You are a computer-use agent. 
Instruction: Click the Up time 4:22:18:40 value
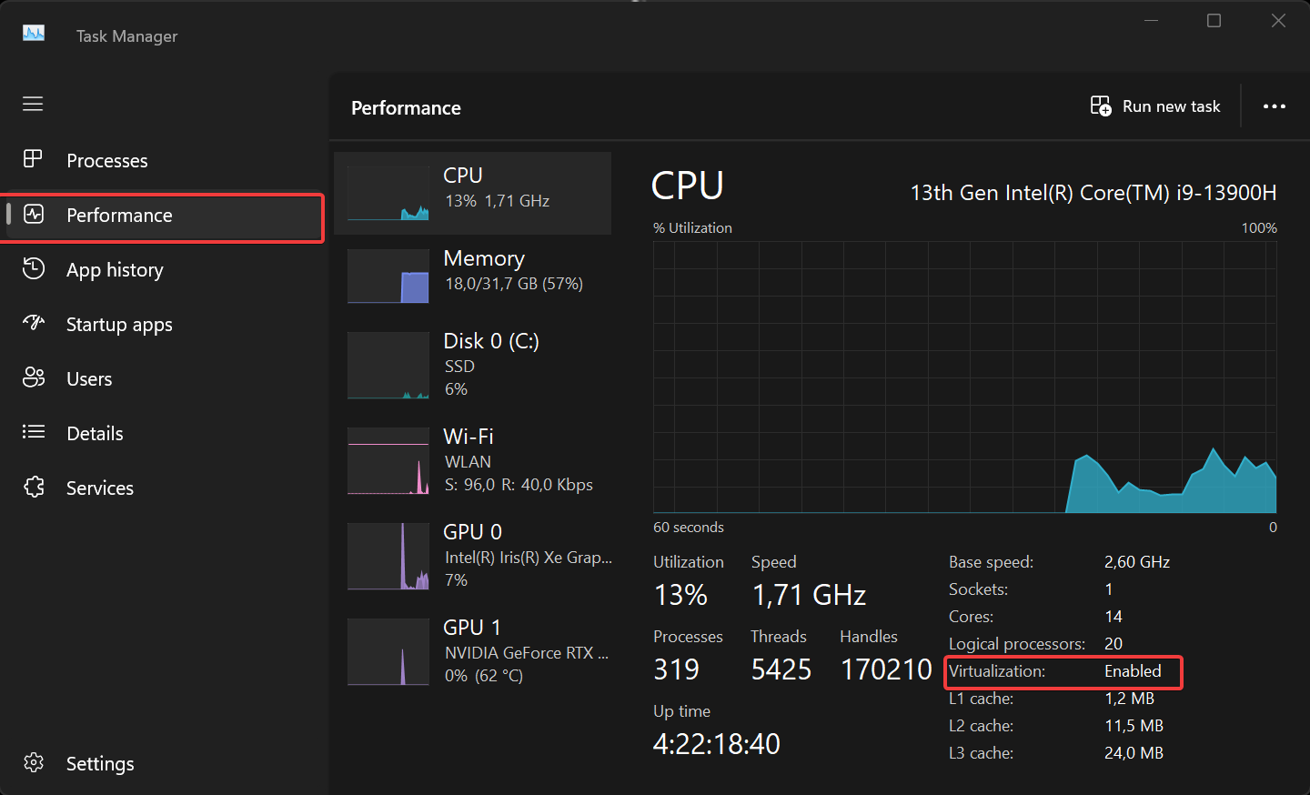717,744
